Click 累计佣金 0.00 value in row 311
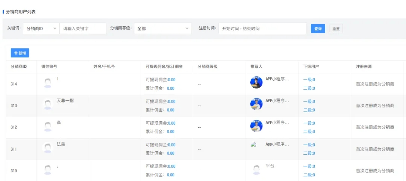The width and height of the screenshot is (406, 181). [170, 153]
